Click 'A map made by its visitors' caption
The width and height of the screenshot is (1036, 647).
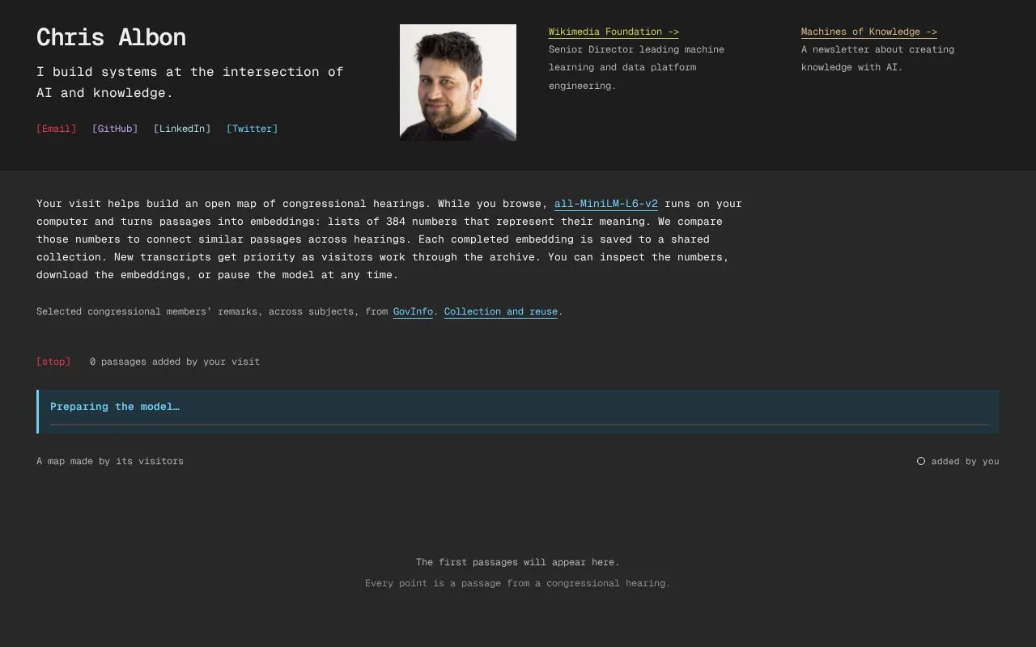110,461
